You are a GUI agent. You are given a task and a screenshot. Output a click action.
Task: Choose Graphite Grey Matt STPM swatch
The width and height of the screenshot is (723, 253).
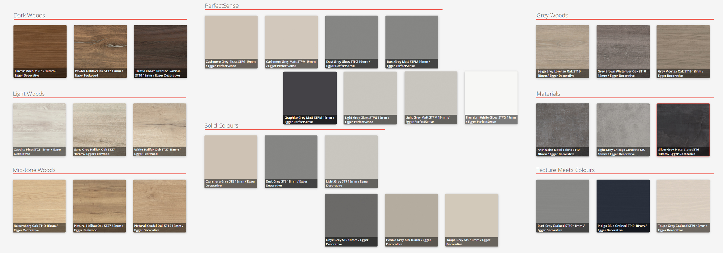click(310, 98)
